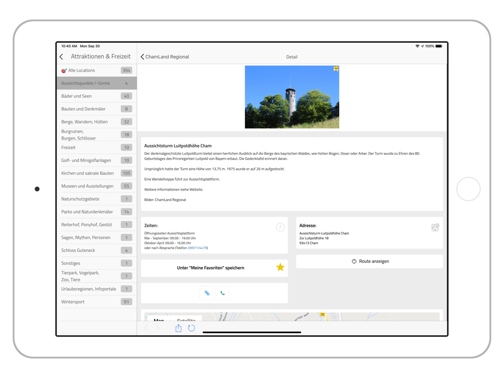504x378 pixels.
Task: Open Kirchen und sakrale Bauten category
Action: (96, 173)
